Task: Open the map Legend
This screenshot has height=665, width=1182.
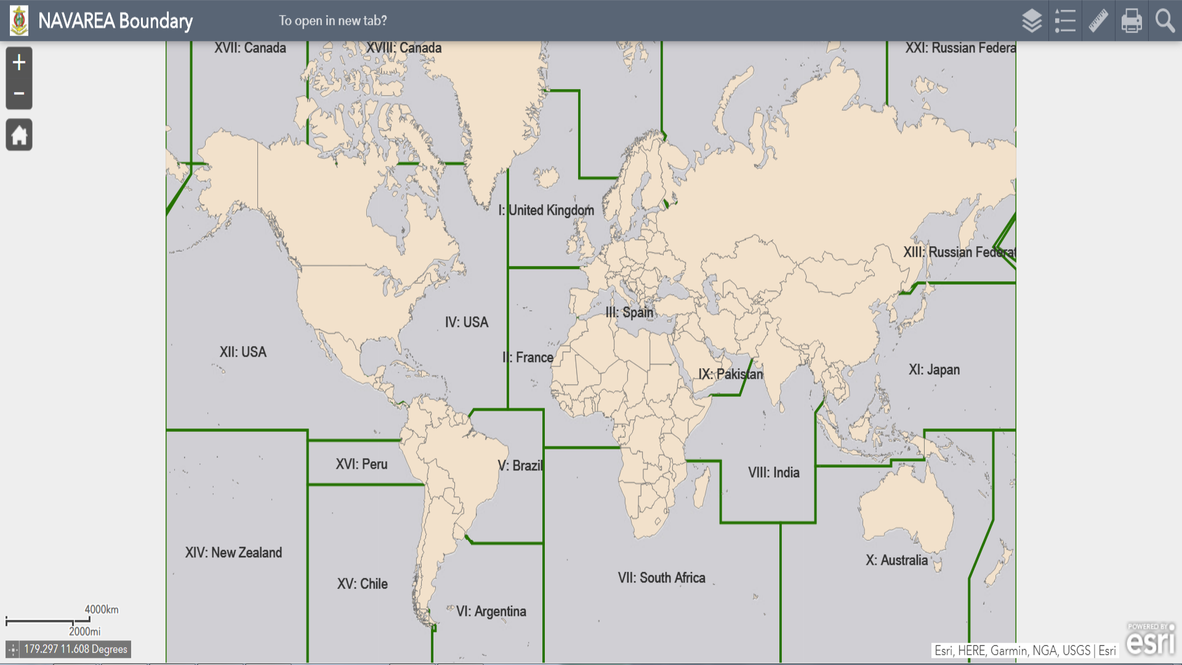Action: pos(1065,20)
